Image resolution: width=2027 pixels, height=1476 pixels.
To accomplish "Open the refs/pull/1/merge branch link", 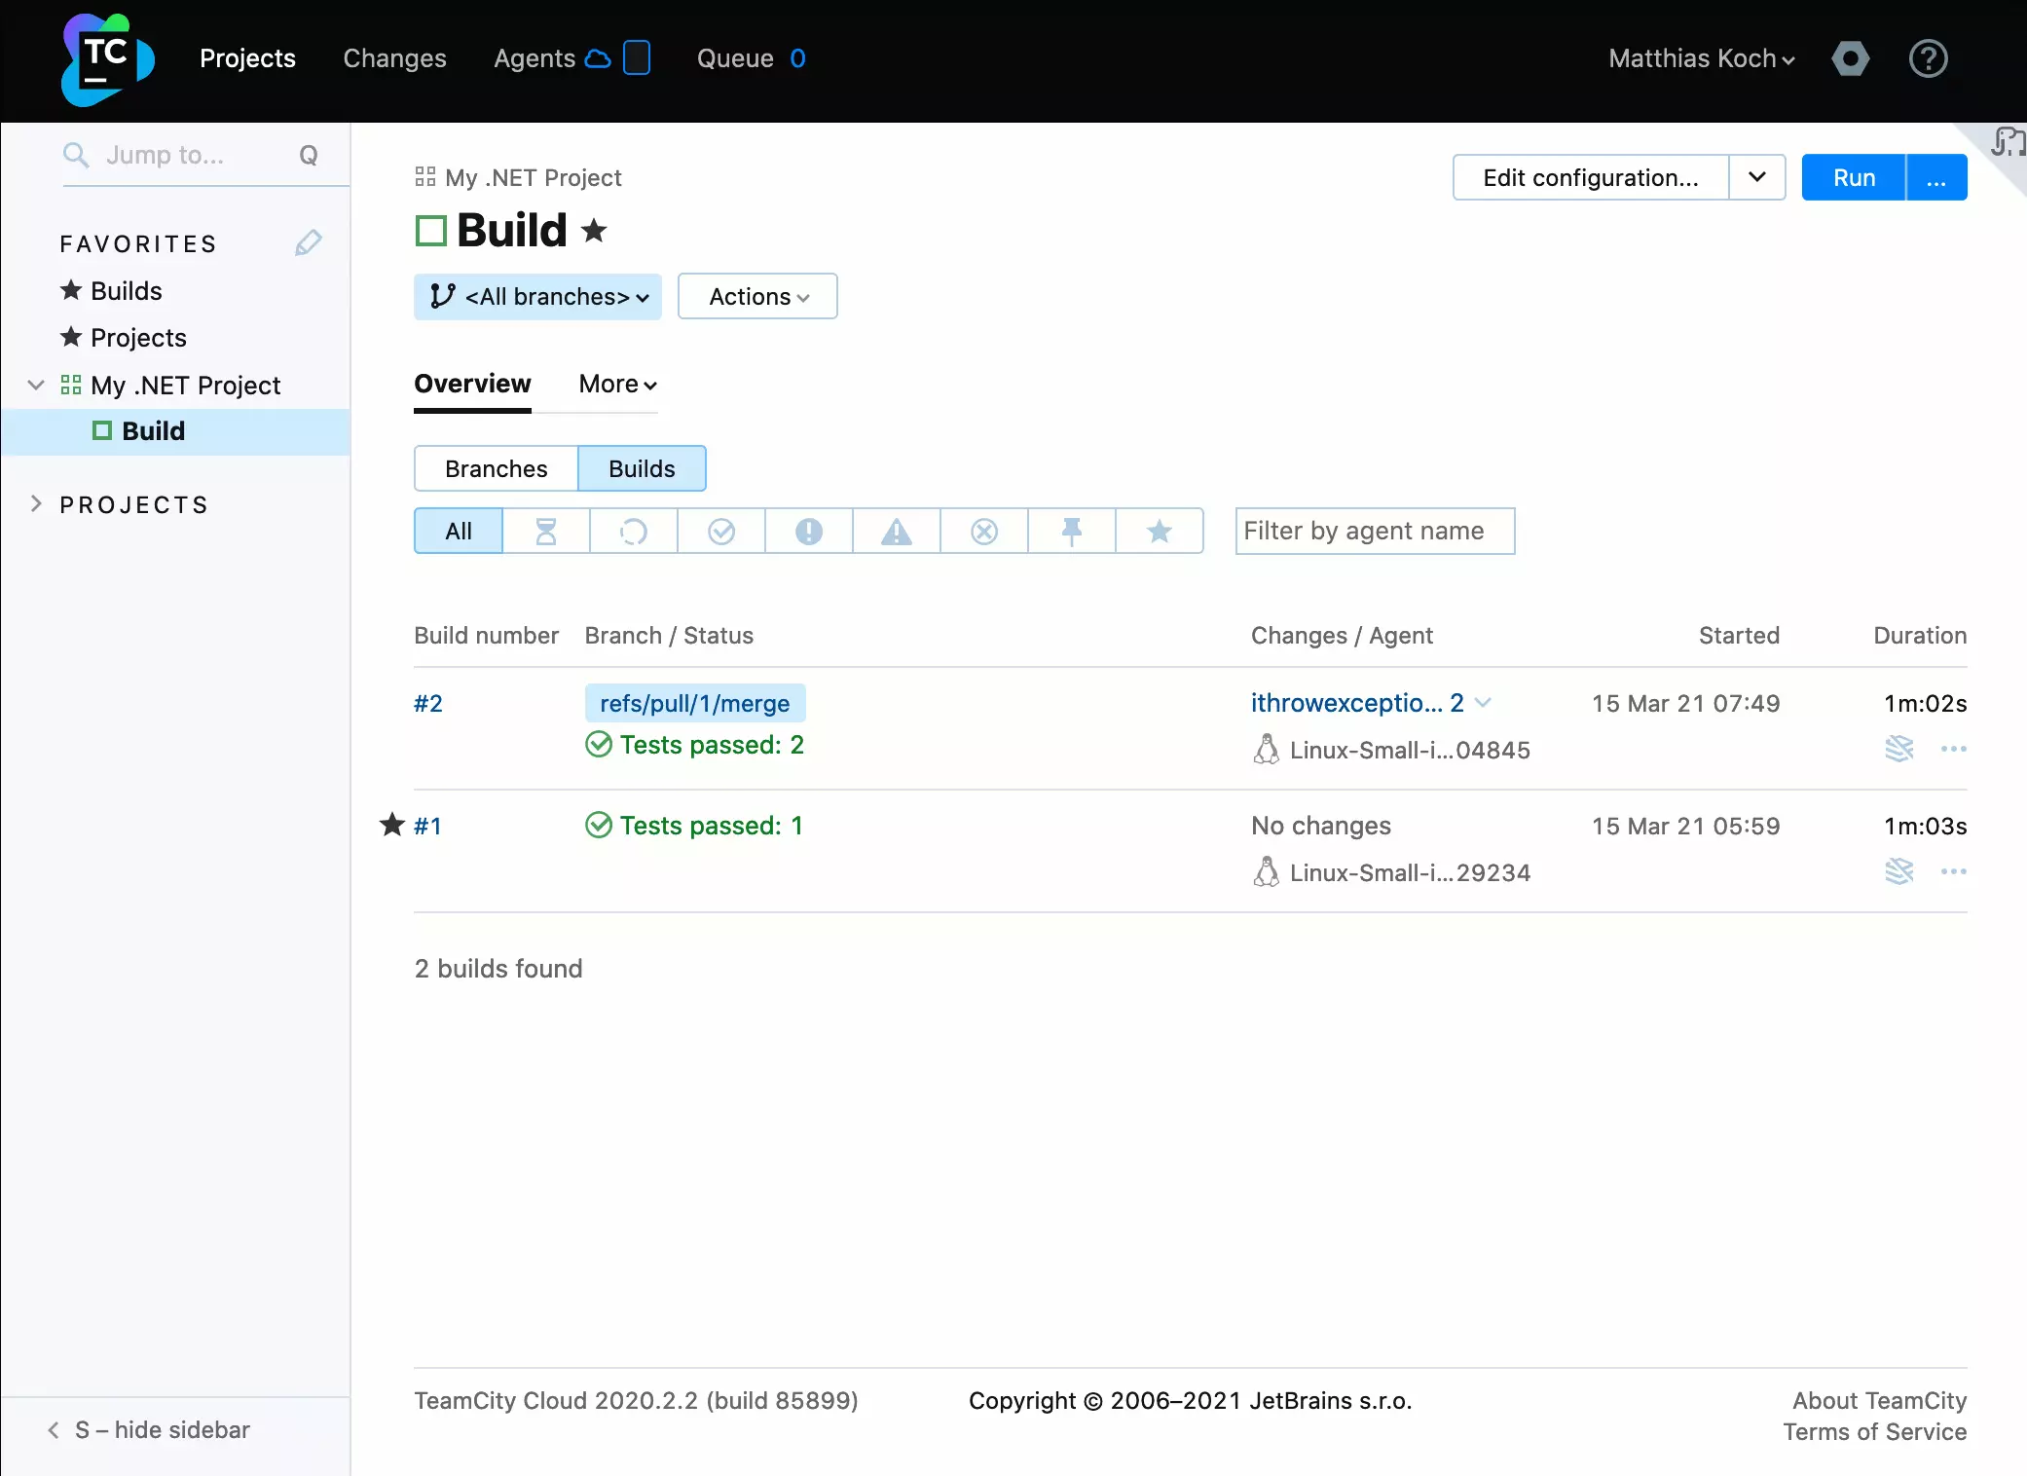I will click(x=694, y=704).
